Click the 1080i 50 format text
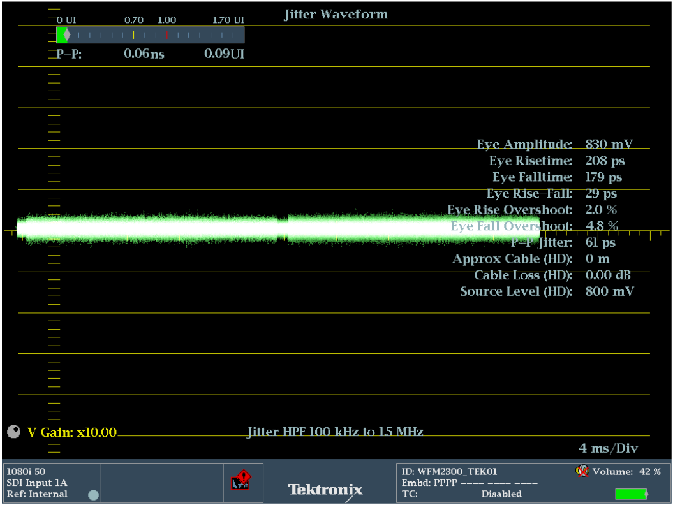Viewport: 673px width, 505px height. click(x=26, y=472)
